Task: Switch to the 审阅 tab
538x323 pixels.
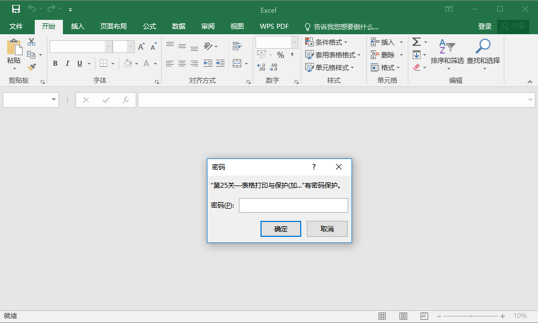Action: coord(208,27)
